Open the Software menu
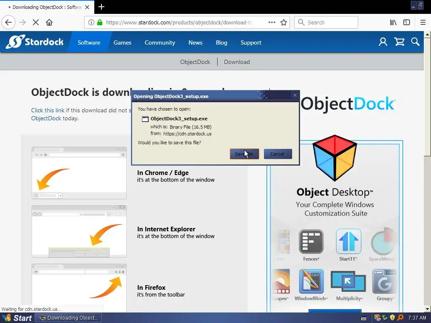 89,42
